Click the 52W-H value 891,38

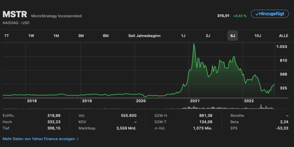206,115
